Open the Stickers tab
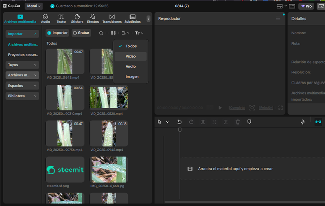Screen dimensions: 325x206 coord(77,19)
